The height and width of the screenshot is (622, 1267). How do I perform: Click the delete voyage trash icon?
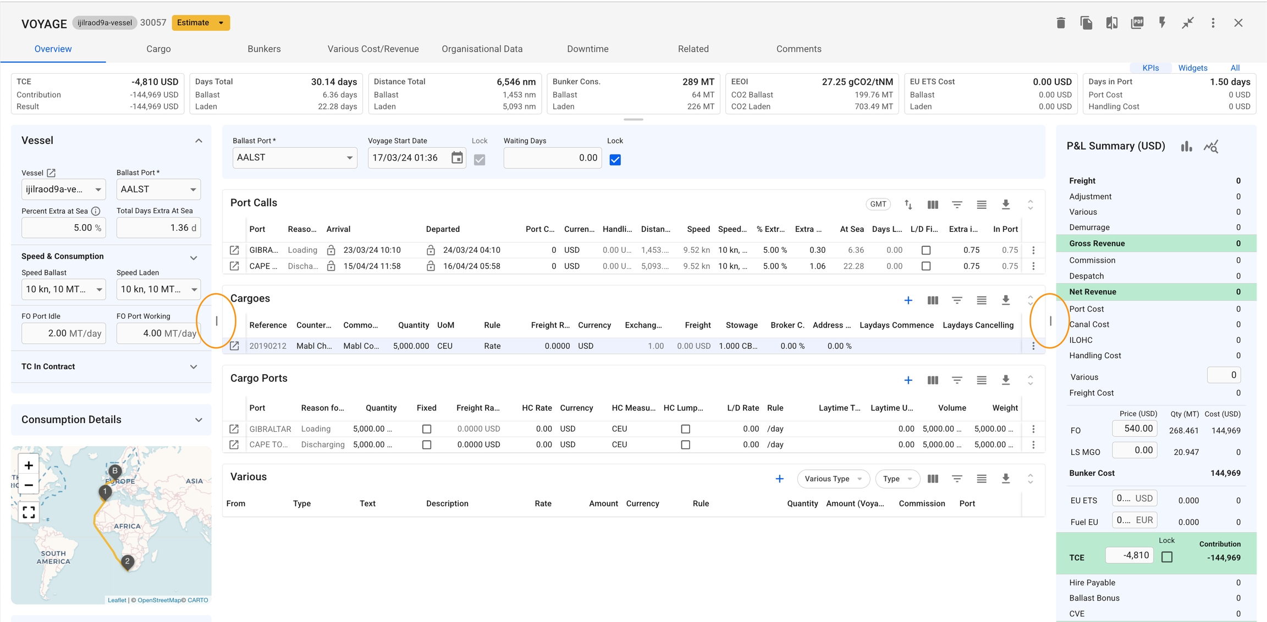[1061, 23]
